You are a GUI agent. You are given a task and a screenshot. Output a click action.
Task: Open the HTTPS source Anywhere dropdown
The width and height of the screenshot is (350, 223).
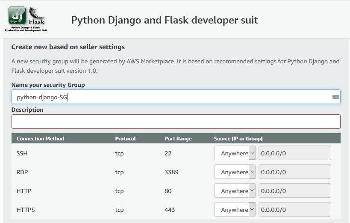point(235,209)
